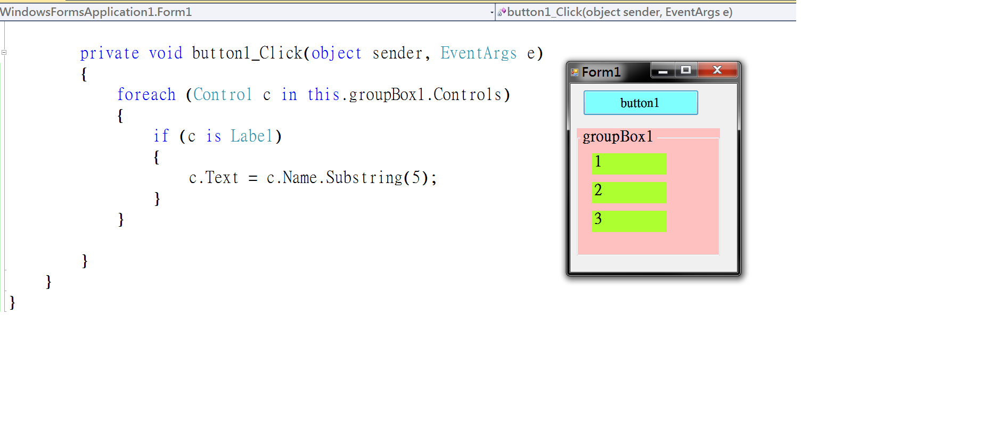
Task: Click 'private' keyword in method declaration
Action: pyautogui.click(x=110, y=53)
